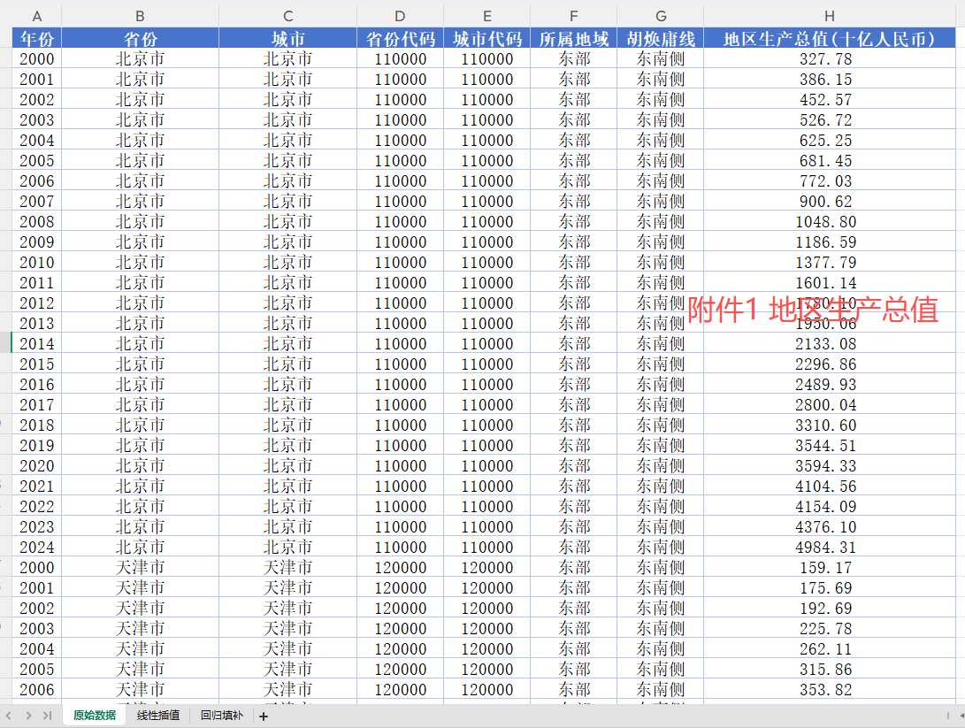Select the cell with value 1377.79

[x=830, y=262]
